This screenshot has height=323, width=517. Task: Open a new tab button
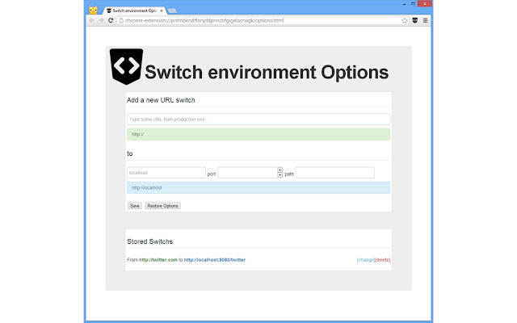pos(172,10)
